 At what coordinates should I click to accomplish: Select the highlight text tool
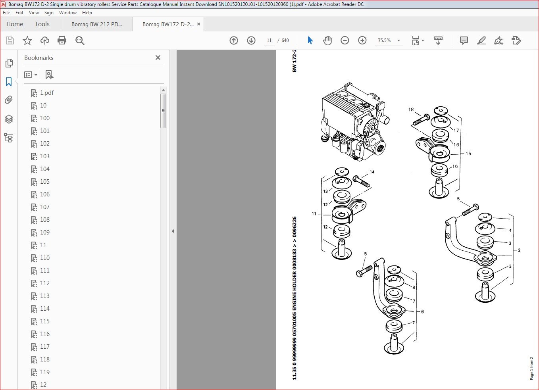[x=481, y=40]
